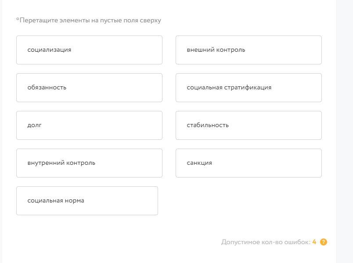Viewport: 353px width, 263px height.
Task: Click the «санкция» text label
Action: click(199, 163)
